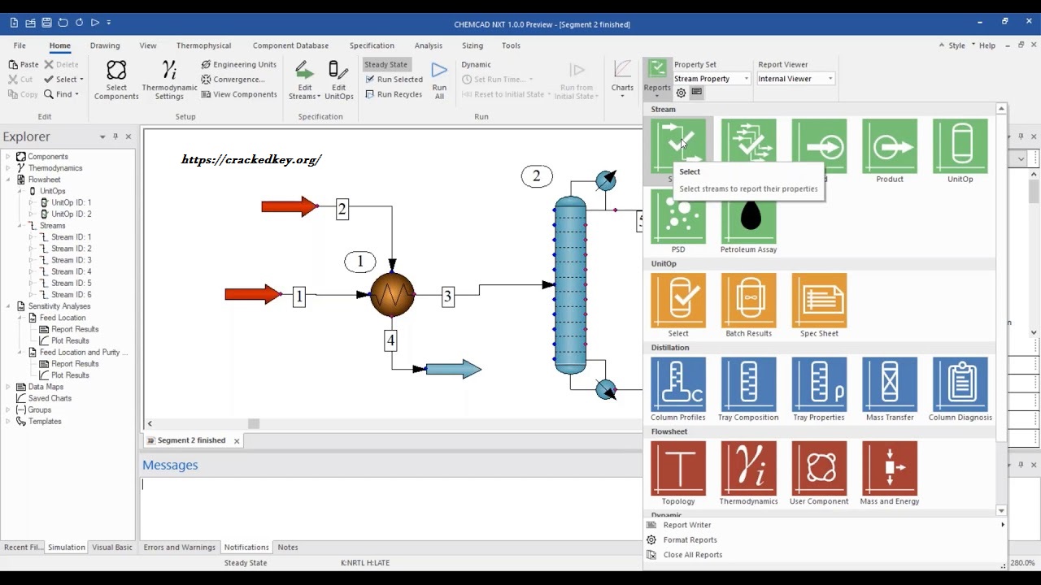Toggle the Run Recycles checkbox
Viewport: 1041px width, 585px height.
pos(370,94)
